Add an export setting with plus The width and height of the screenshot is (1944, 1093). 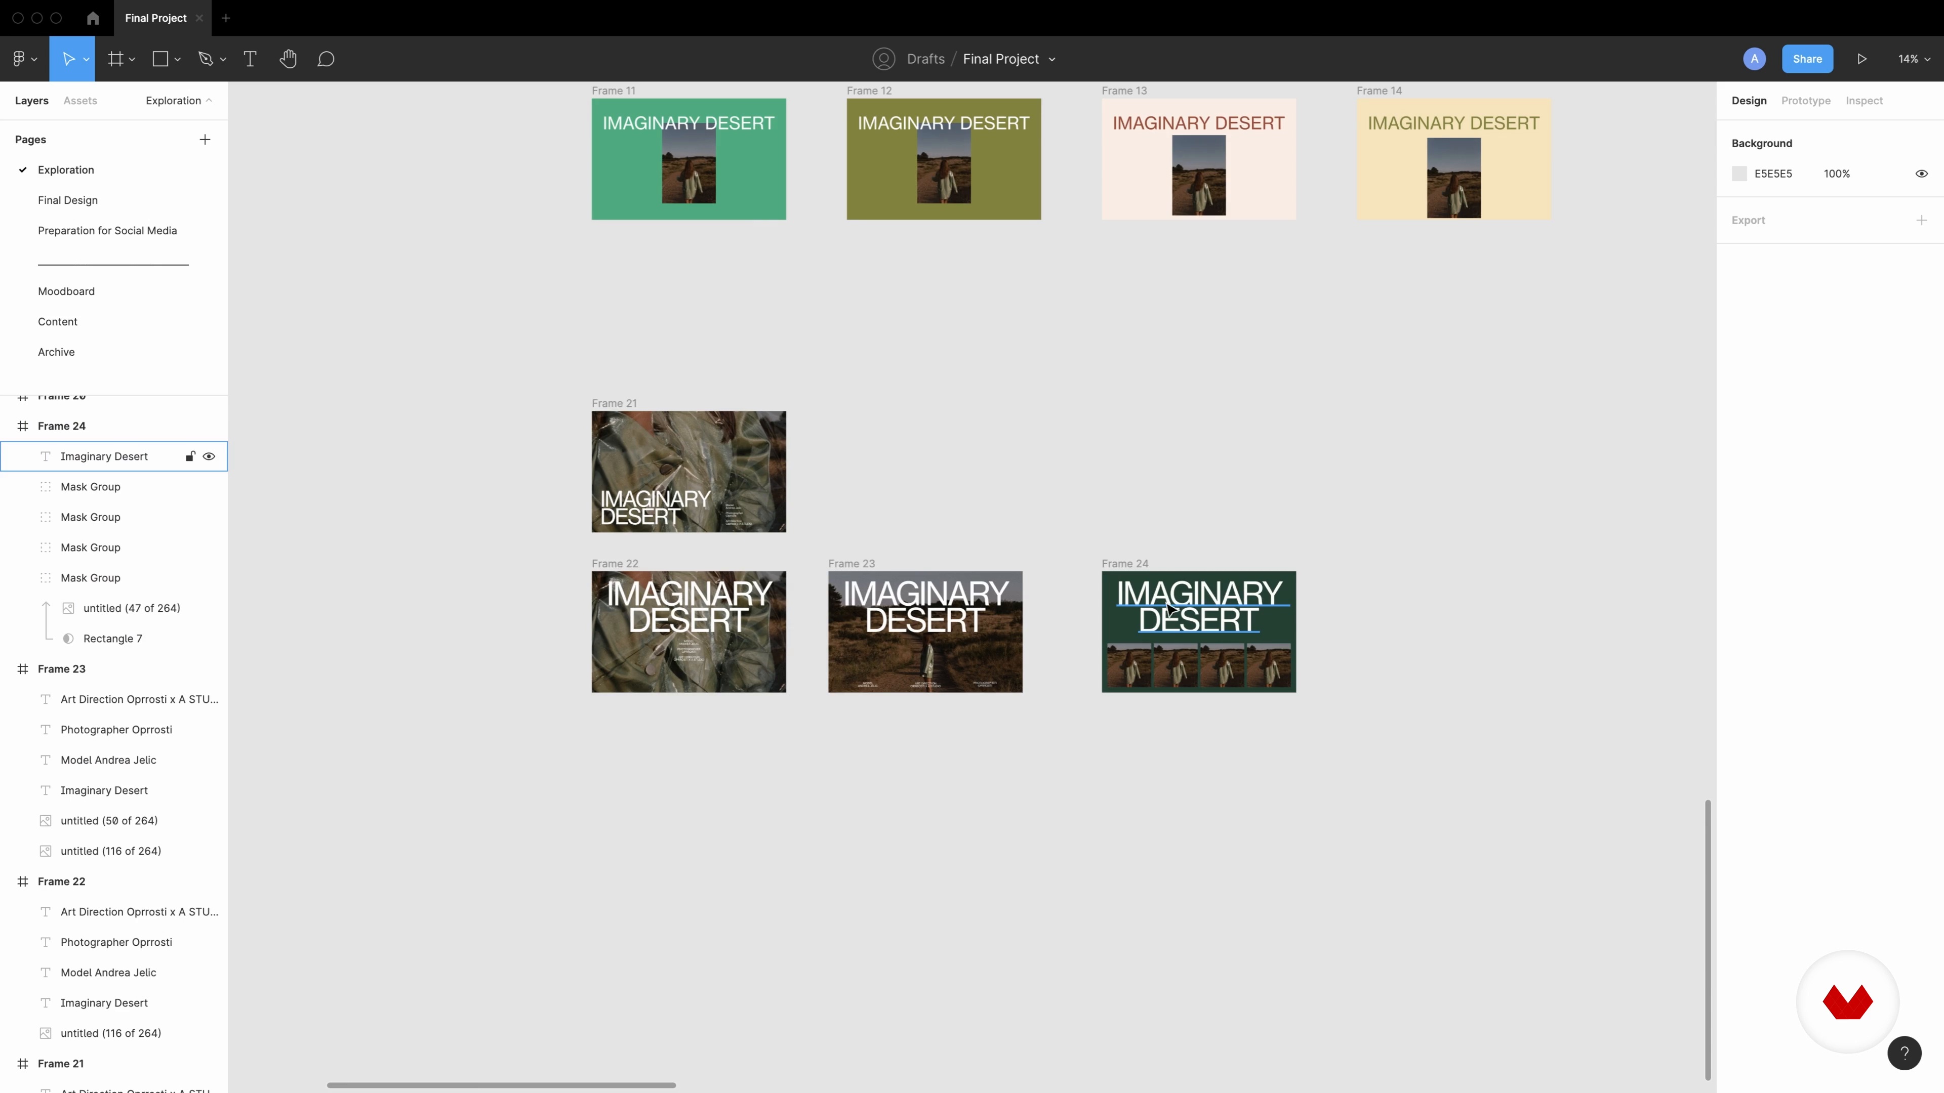(x=1921, y=220)
